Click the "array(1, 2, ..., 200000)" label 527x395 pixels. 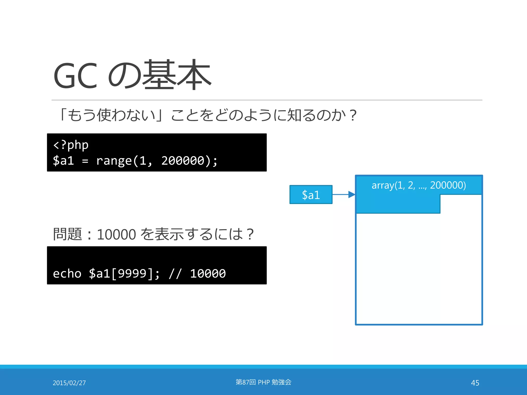419,185
